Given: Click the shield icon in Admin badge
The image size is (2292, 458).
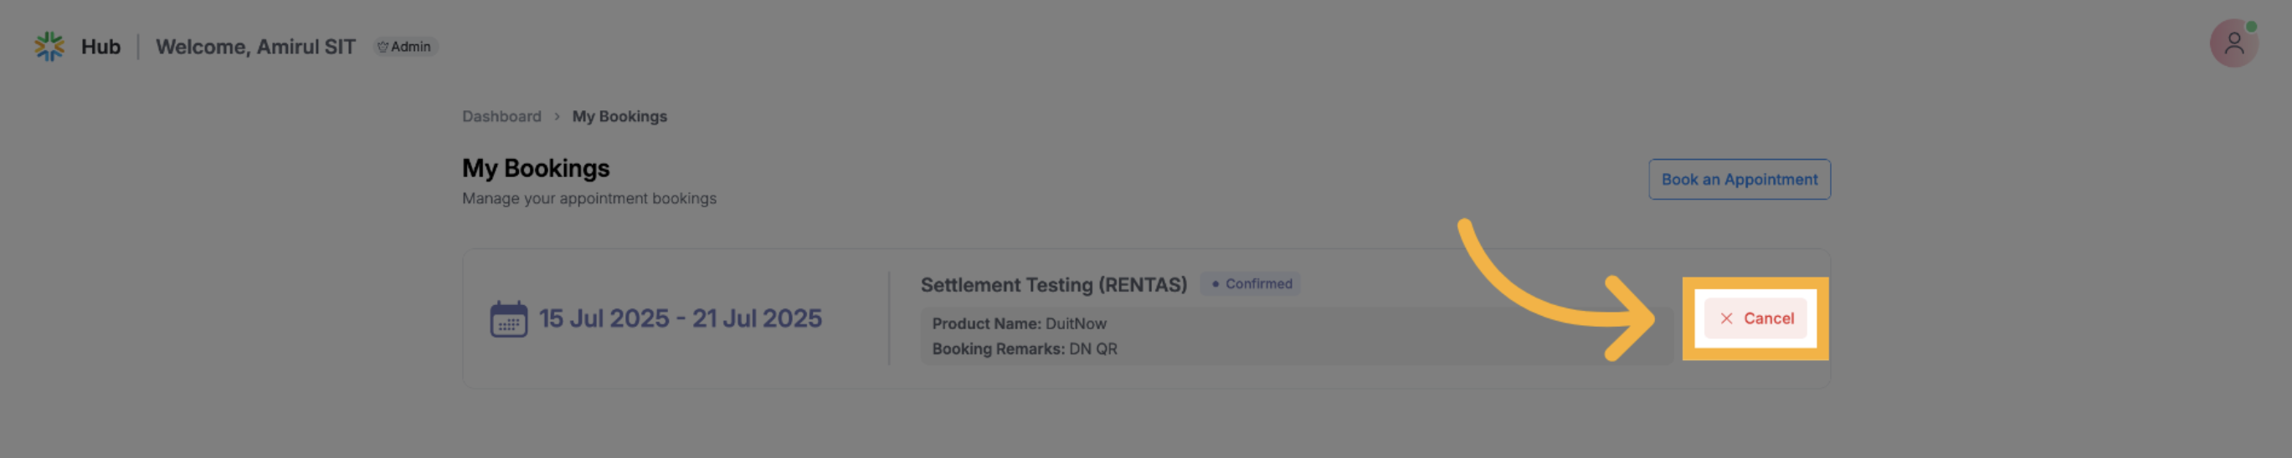Looking at the screenshot, I should pos(383,47).
